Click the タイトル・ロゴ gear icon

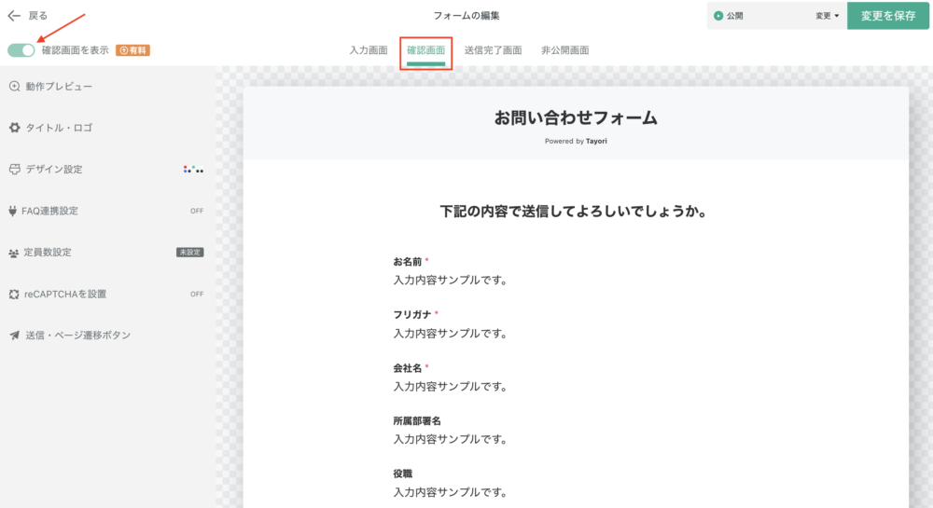(14, 128)
